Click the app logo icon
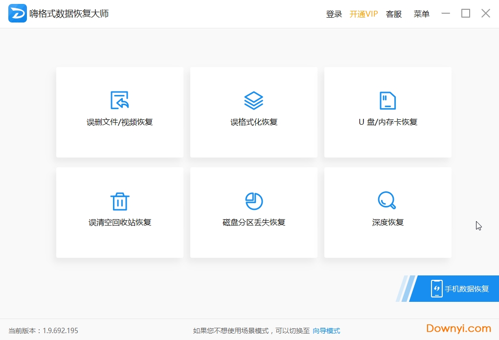The height and width of the screenshot is (340, 499). [17, 13]
